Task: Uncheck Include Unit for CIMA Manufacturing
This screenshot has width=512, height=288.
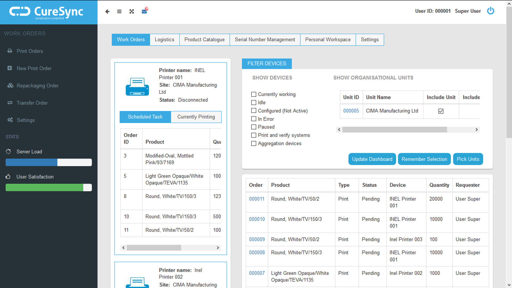Action: tap(441, 111)
